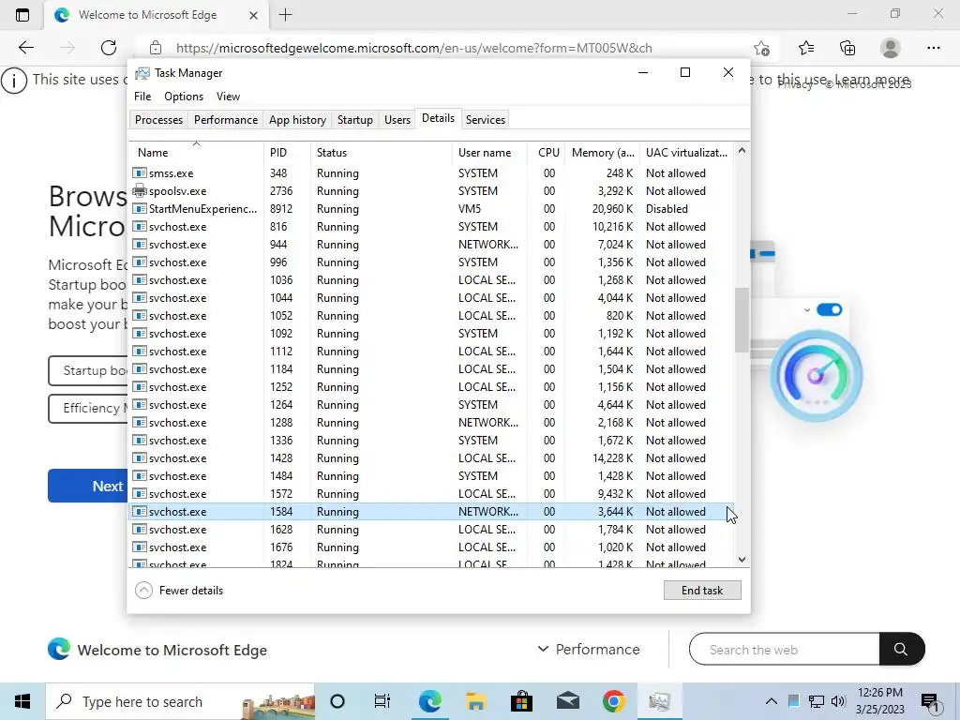Screen dimensions: 960x720
Task: Switch to the Startup tab
Action: coord(355,119)
